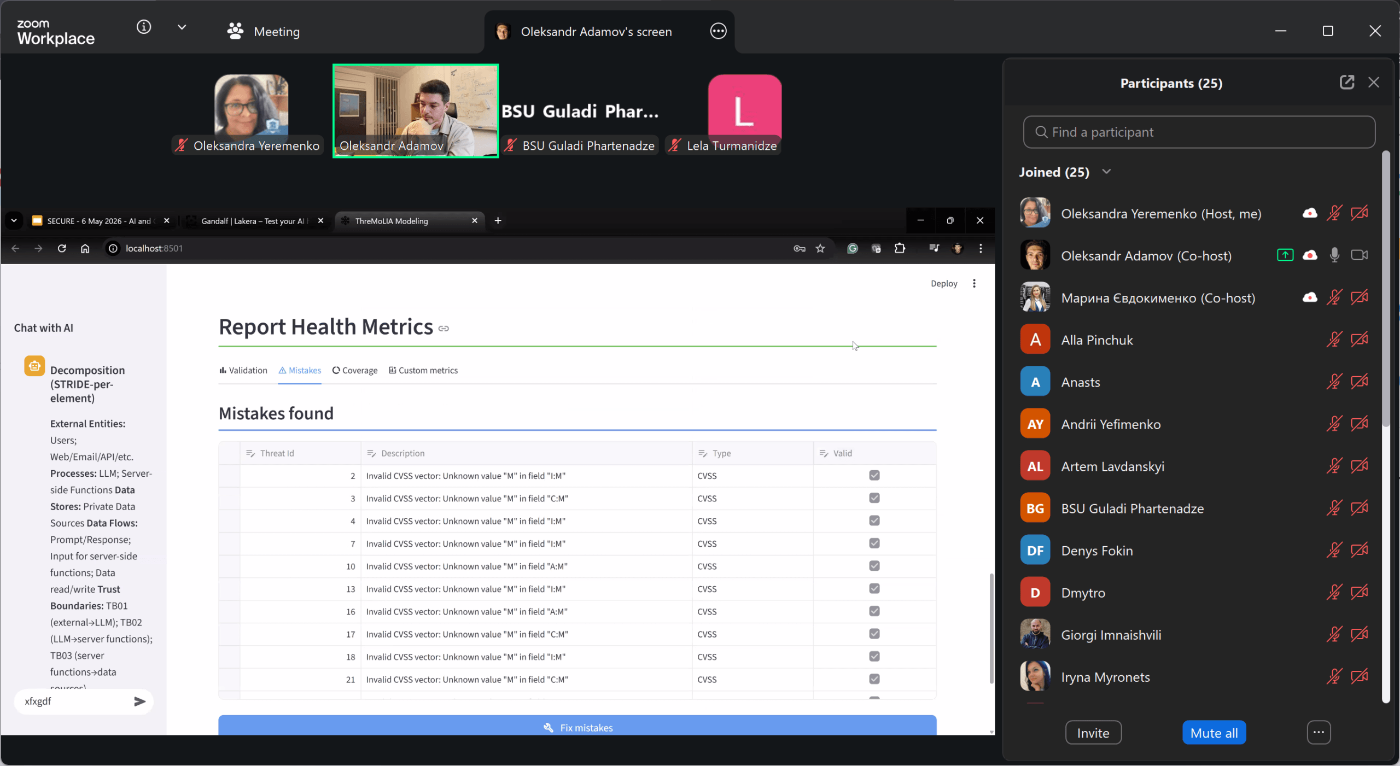Pop out the Participants panel
This screenshot has width=1400, height=766.
coord(1346,83)
